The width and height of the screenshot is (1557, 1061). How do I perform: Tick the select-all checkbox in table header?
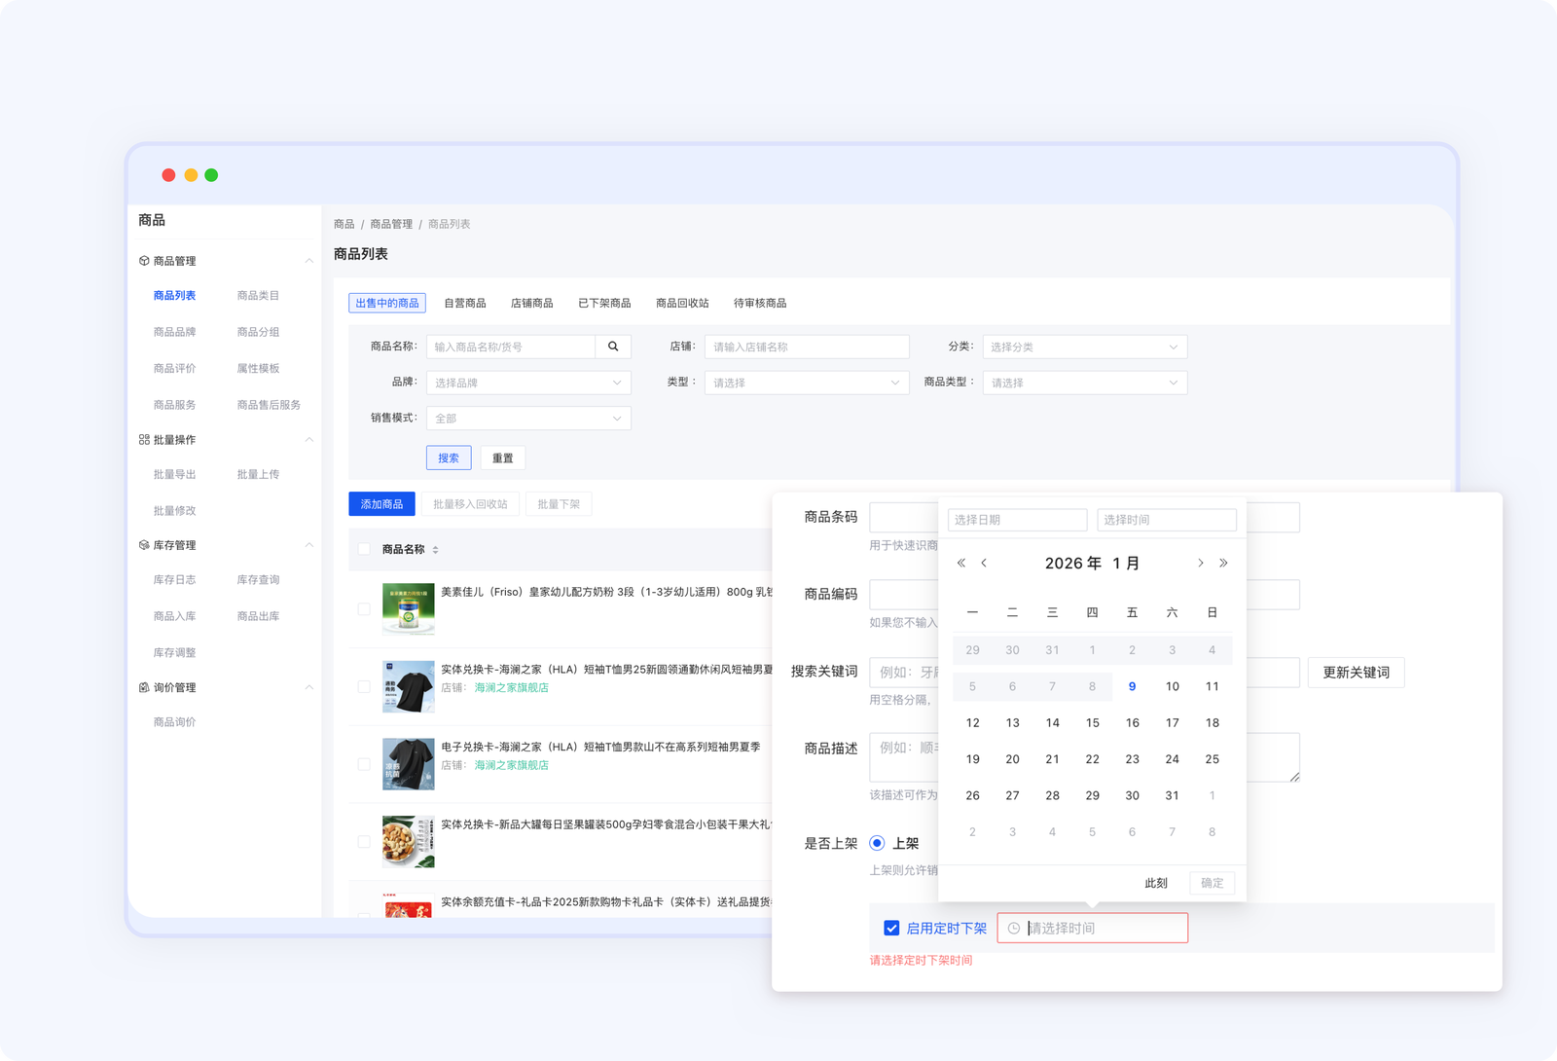click(364, 549)
